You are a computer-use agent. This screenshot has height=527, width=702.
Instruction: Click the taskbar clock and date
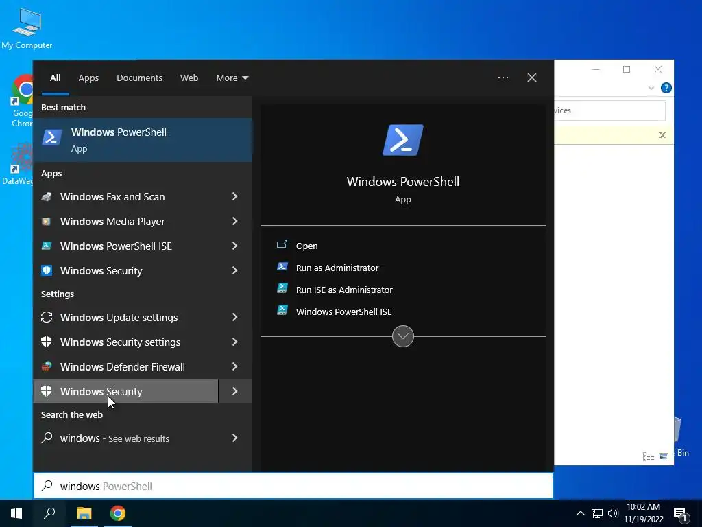click(x=644, y=513)
